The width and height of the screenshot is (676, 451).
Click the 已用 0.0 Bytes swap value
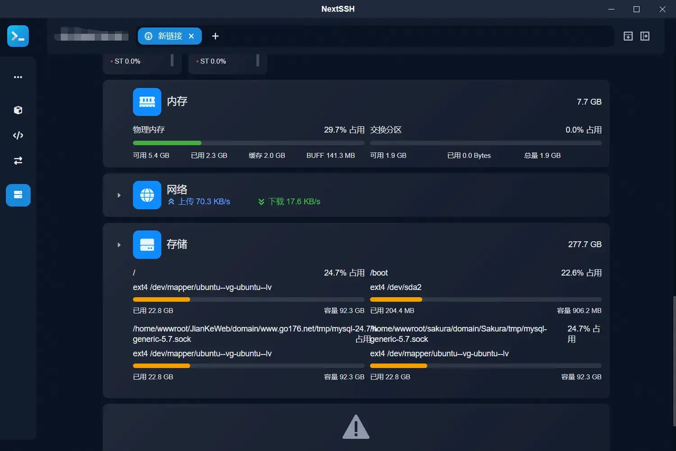[x=469, y=156]
